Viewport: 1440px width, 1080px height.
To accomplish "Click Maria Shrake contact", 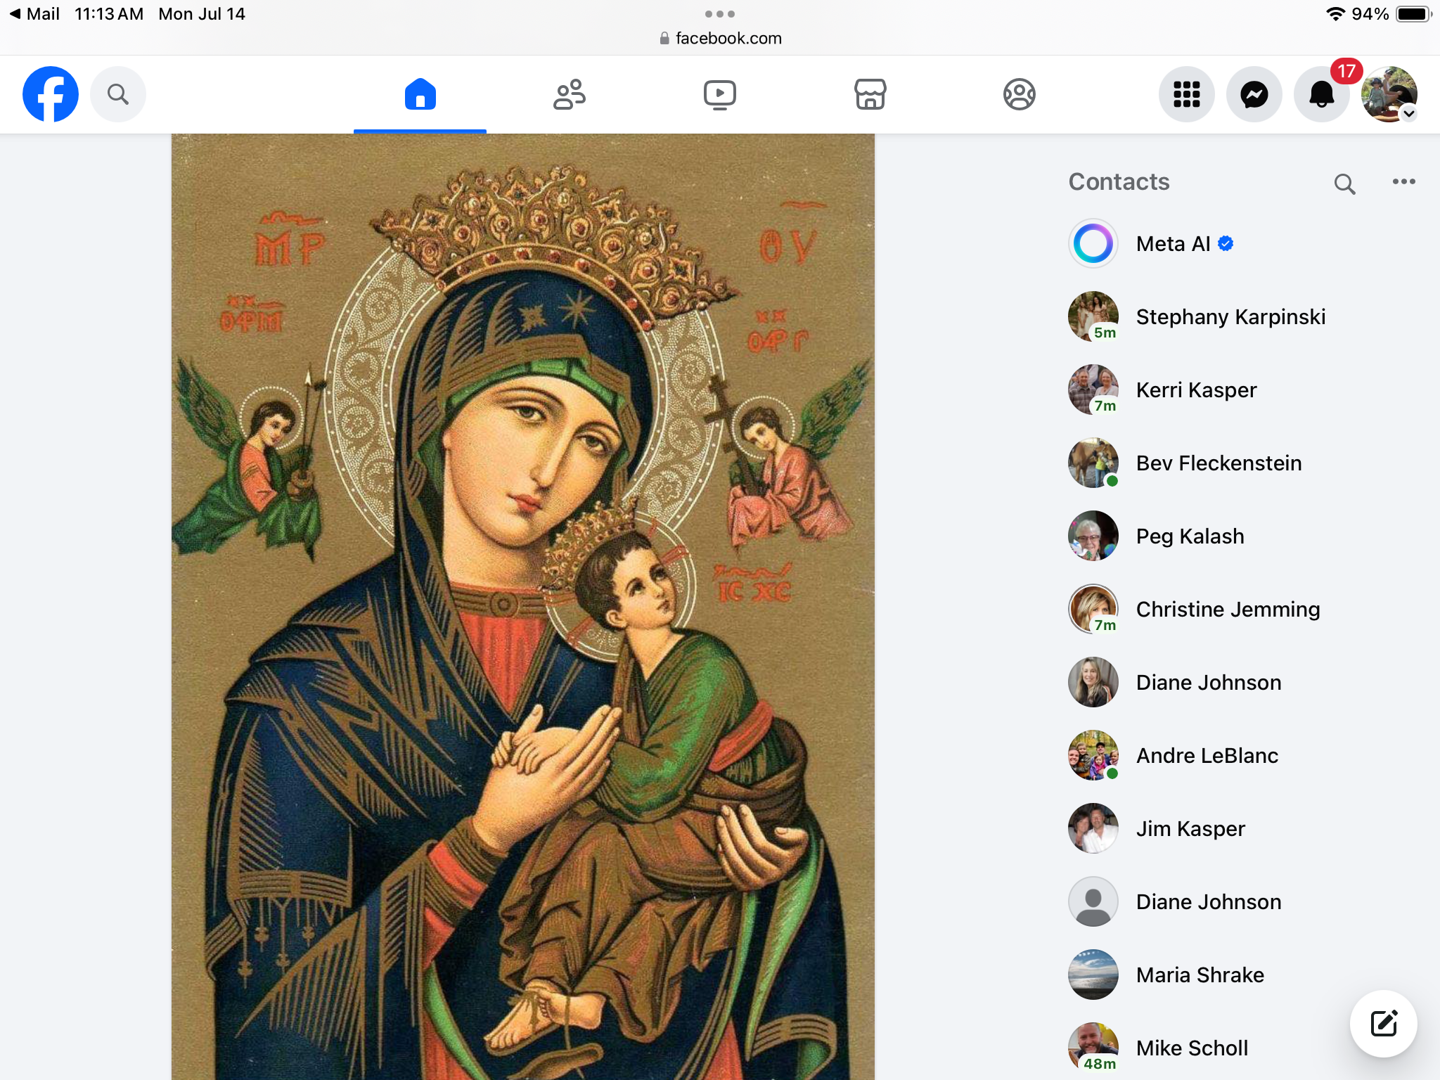I will point(1242,975).
